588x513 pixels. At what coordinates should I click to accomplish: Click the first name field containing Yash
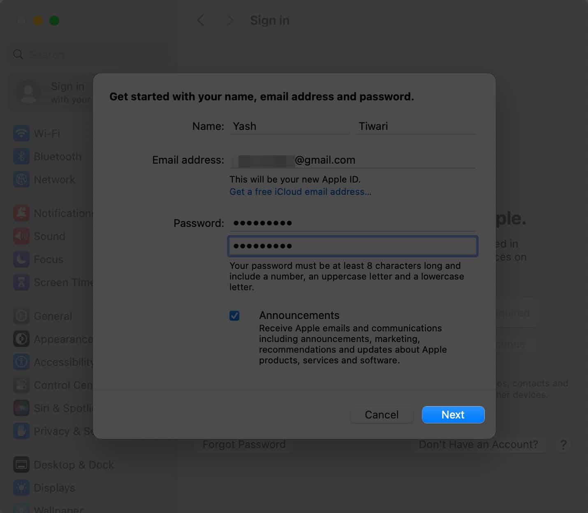289,126
